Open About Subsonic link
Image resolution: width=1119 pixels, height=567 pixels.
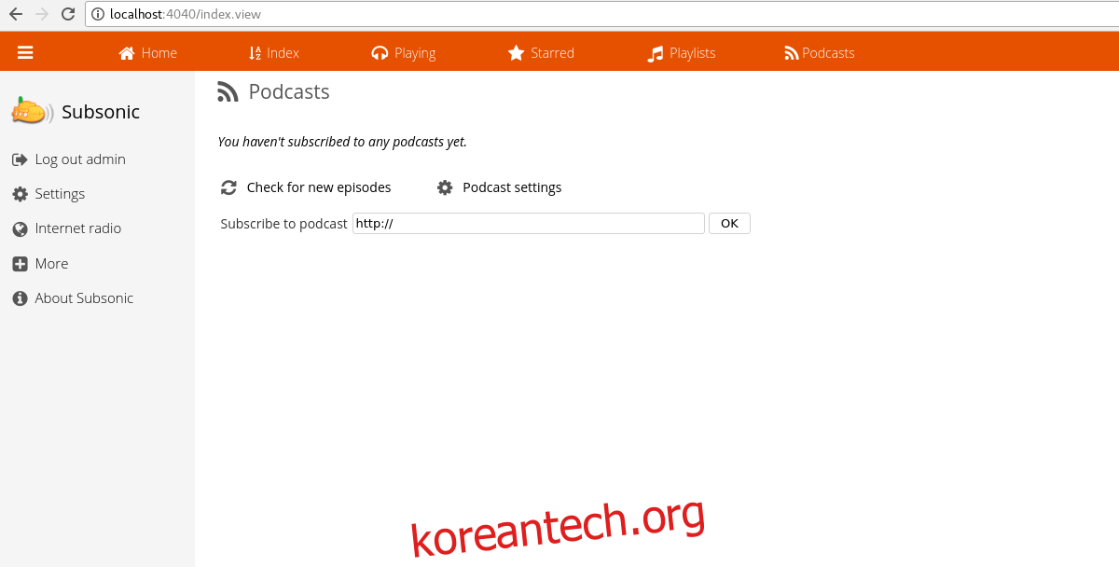(84, 298)
